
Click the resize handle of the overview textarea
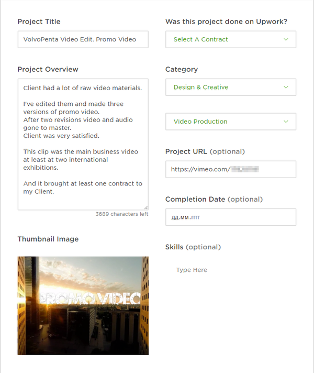point(146,208)
